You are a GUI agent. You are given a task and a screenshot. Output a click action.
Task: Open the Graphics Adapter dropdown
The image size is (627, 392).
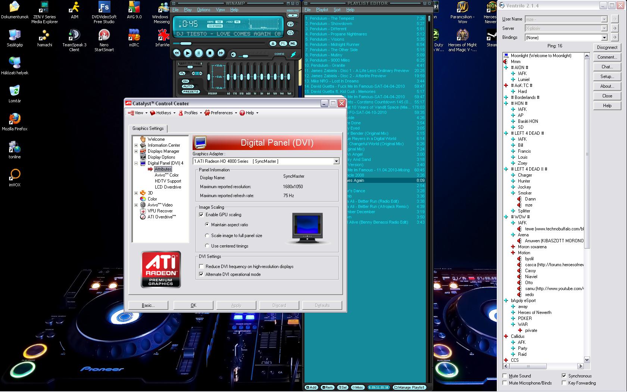point(336,161)
